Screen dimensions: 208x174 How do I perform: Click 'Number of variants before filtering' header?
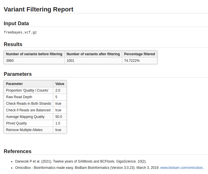pos(34,54)
